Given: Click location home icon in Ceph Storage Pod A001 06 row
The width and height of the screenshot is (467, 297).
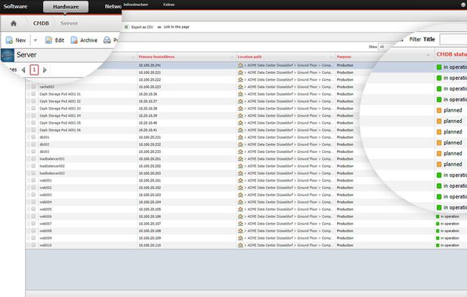Looking at the screenshot, I should tap(240, 130).
